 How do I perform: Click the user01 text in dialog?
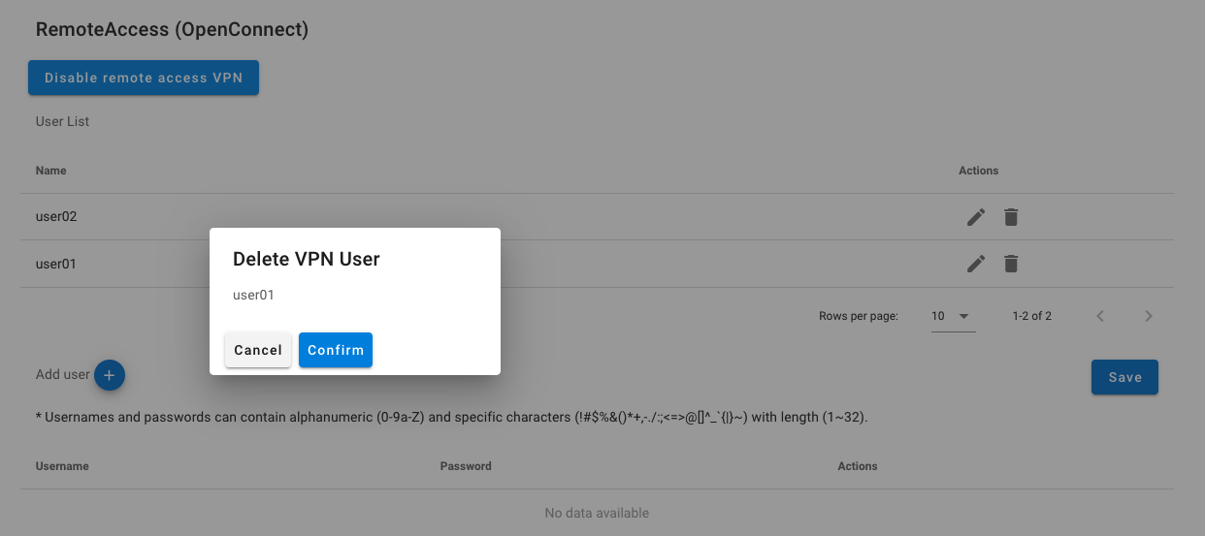point(253,295)
